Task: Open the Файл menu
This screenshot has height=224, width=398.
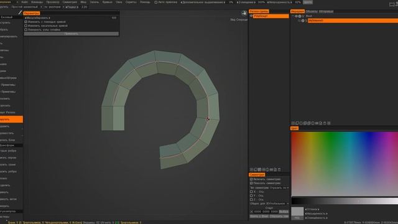Action: [x=24, y=2]
